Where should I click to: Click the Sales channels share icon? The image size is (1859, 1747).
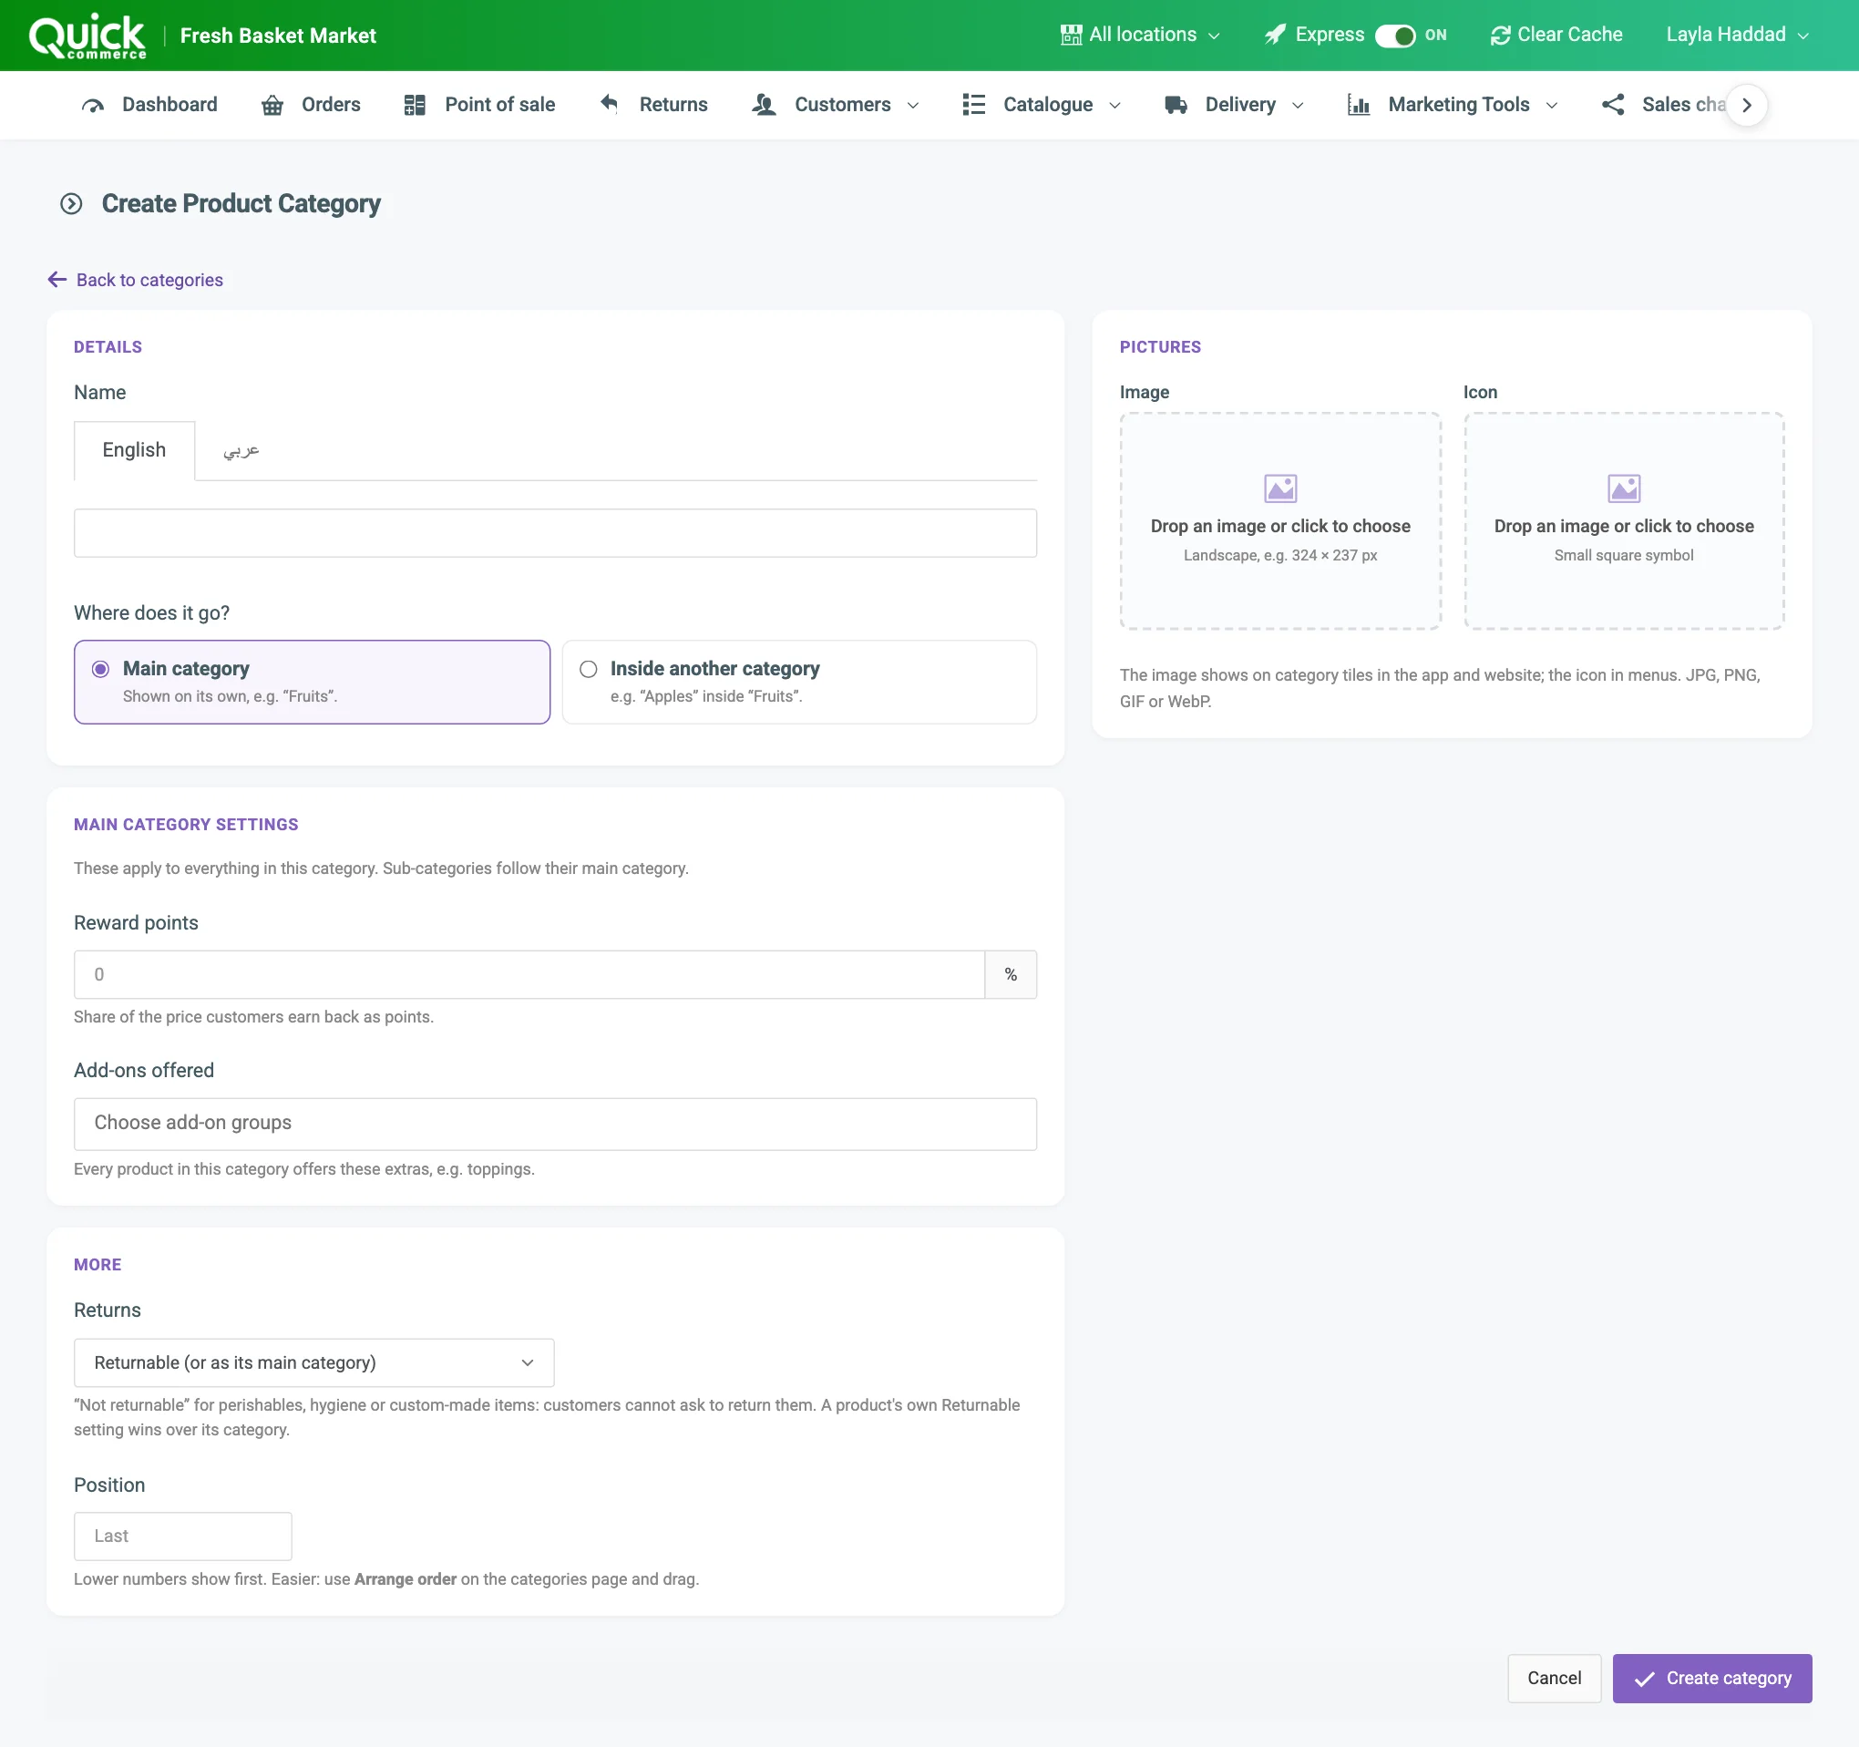pos(1613,105)
